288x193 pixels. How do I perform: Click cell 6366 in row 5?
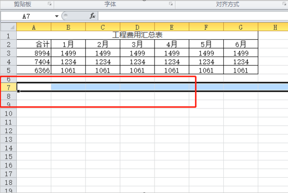[34, 70]
